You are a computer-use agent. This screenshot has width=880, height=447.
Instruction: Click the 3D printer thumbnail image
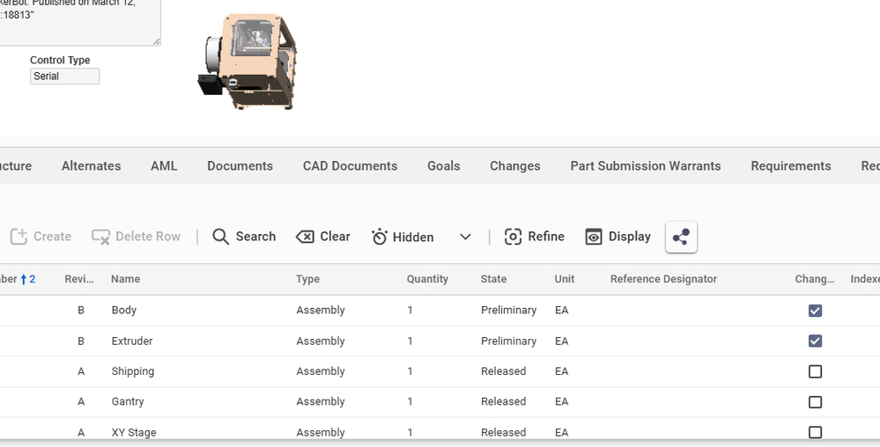tap(248, 62)
